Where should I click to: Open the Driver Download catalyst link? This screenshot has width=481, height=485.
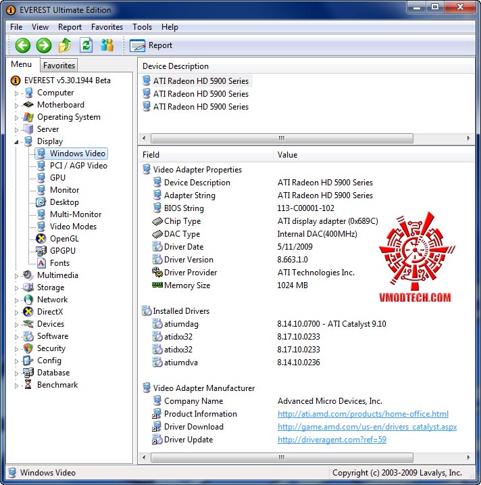coord(367,427)
